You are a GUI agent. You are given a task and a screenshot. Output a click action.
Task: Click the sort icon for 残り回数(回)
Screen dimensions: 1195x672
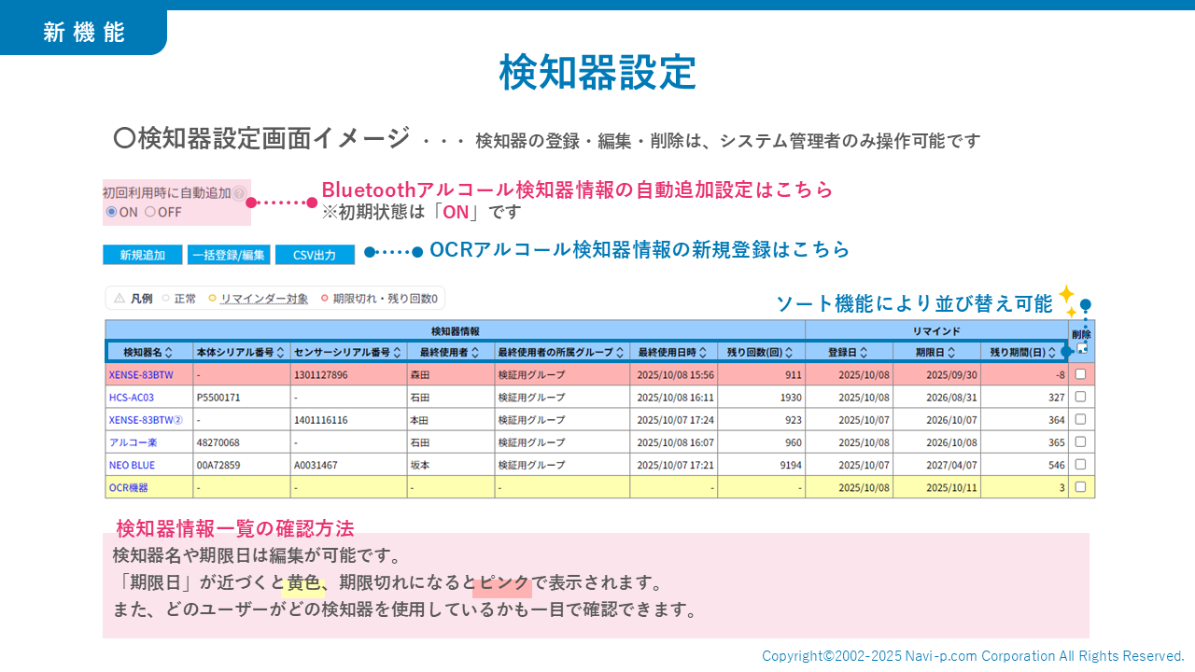pos(789,353)
